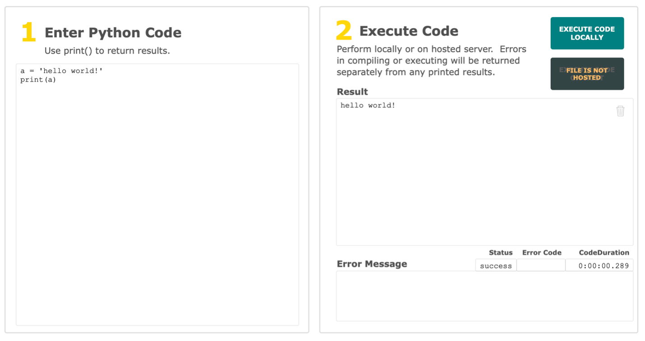Click the Execute Code Locally button
The image size is (645, 341).
pyautogui.click(x=587, y=33)
